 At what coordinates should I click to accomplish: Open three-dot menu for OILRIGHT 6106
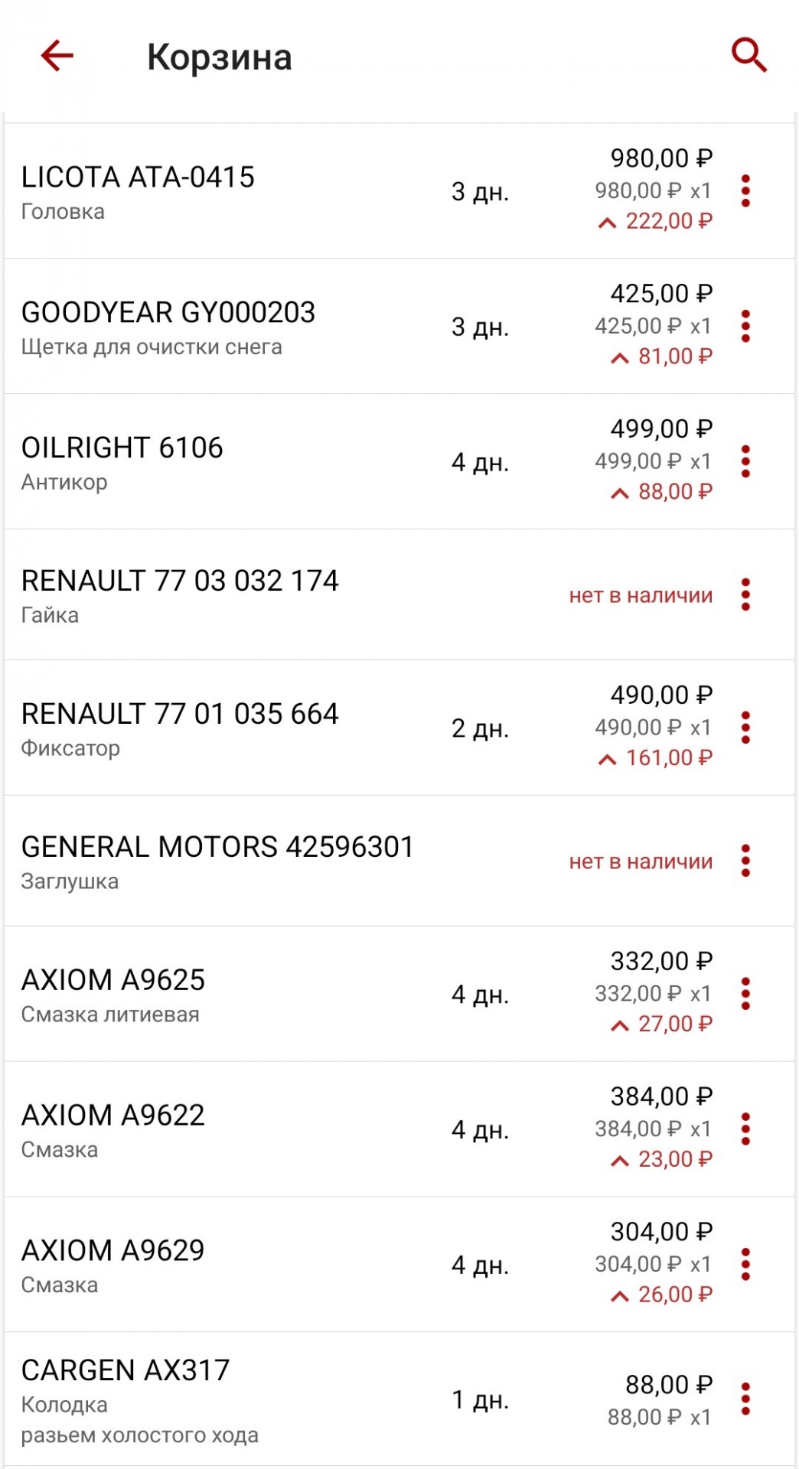(745, 461)
